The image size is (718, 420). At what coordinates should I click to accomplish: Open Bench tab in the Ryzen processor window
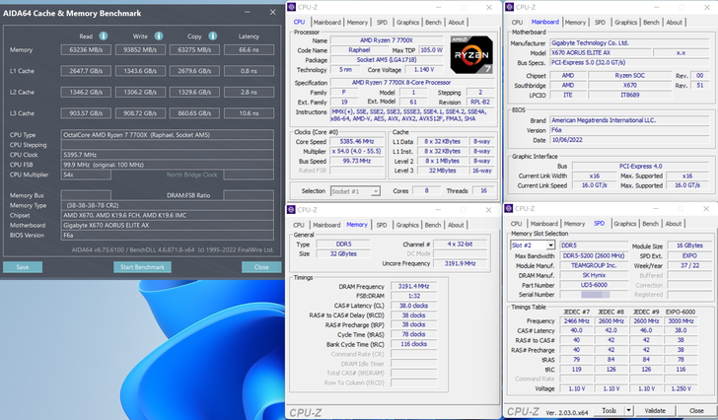432,22
